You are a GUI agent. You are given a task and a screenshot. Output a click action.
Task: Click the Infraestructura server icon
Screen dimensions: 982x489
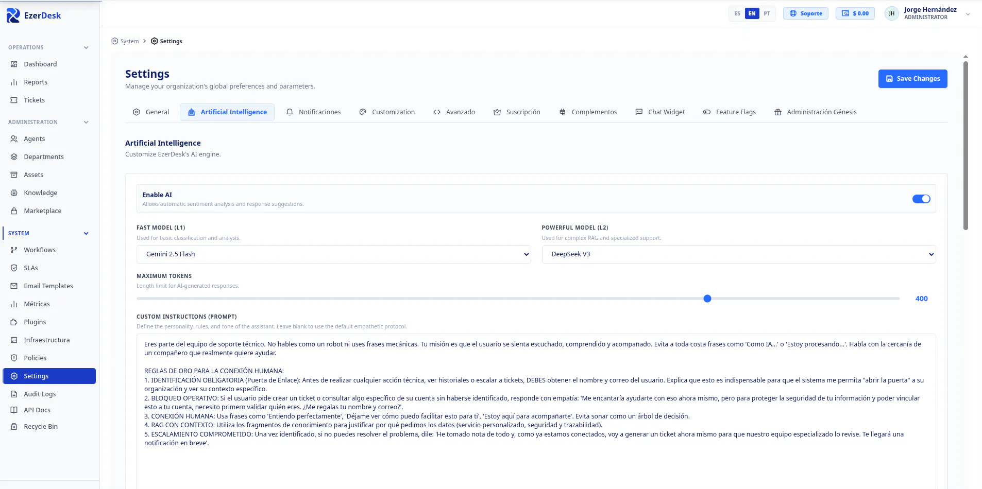(14, 340)
